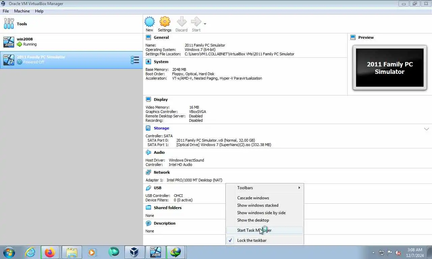Click the 2011 Family PC Simulator.vdi entry
The image size is (432, 259).
pos(215,140)
